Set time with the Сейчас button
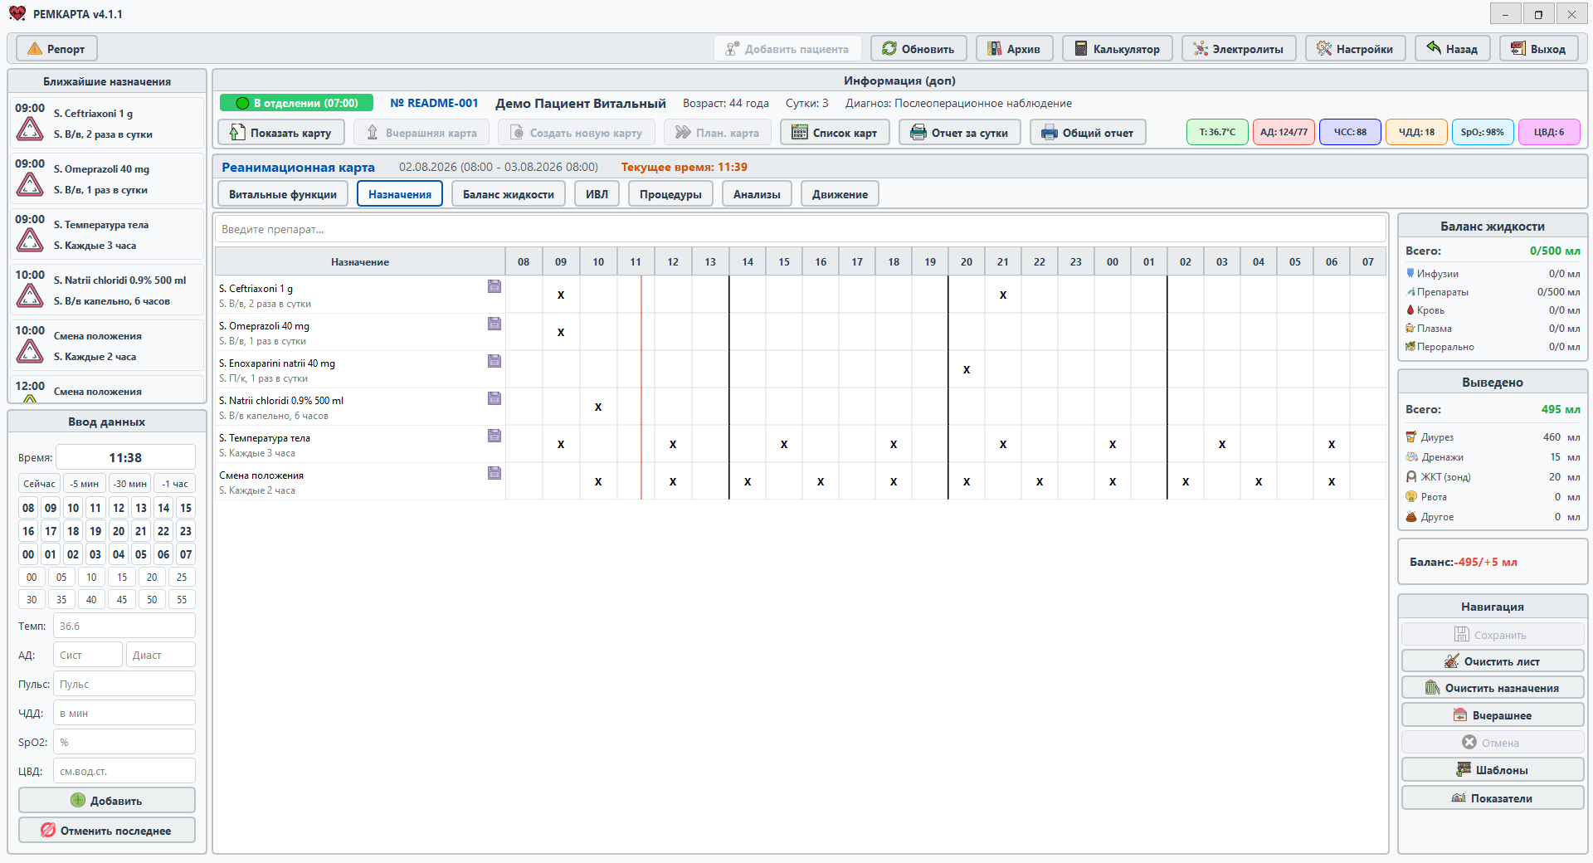1593x863 pixels. tap(39, 484)
